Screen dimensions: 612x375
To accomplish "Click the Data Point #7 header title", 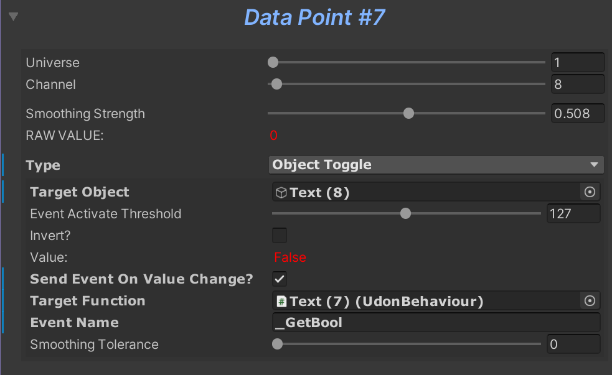I will coord(314,17).
